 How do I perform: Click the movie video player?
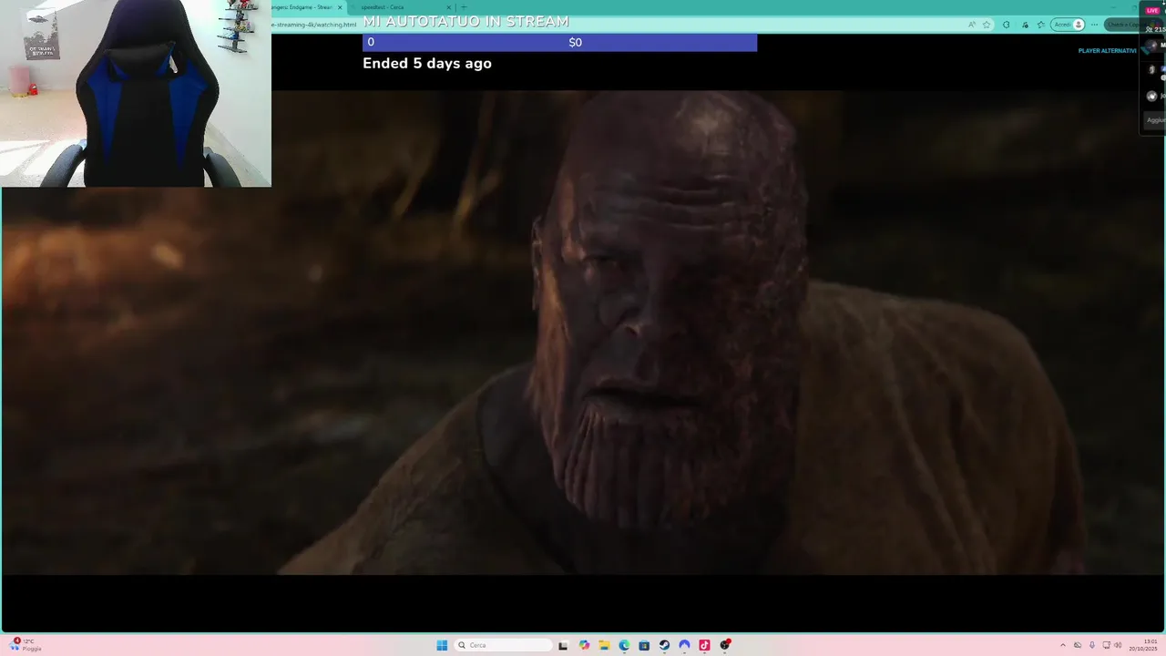(x=583, y=333)
